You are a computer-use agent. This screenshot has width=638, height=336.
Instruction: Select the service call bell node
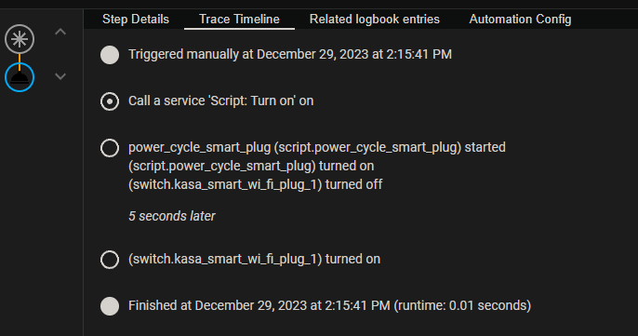point(20,77)
